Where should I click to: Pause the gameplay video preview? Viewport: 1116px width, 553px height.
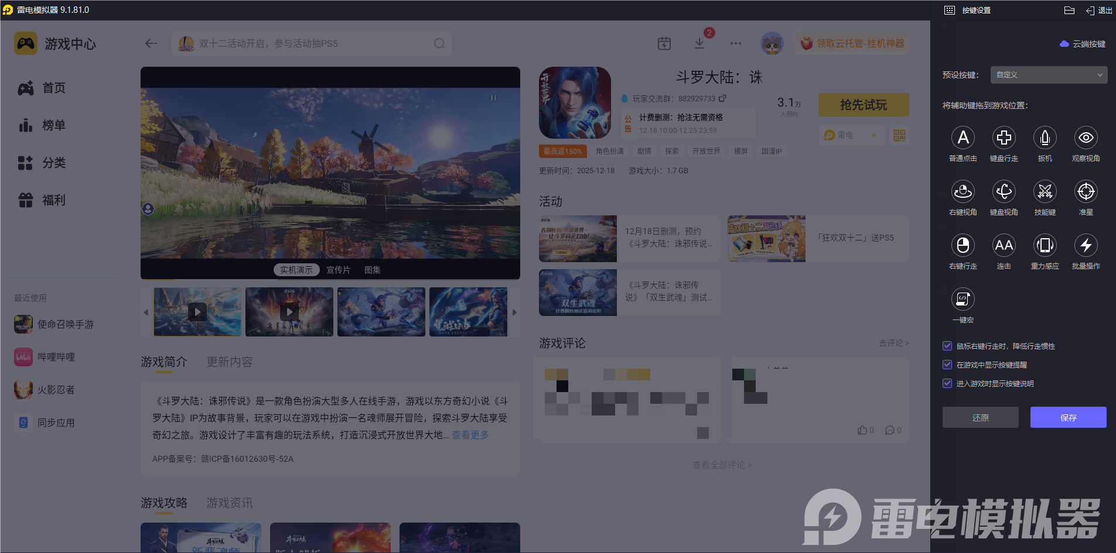point(493,98)
